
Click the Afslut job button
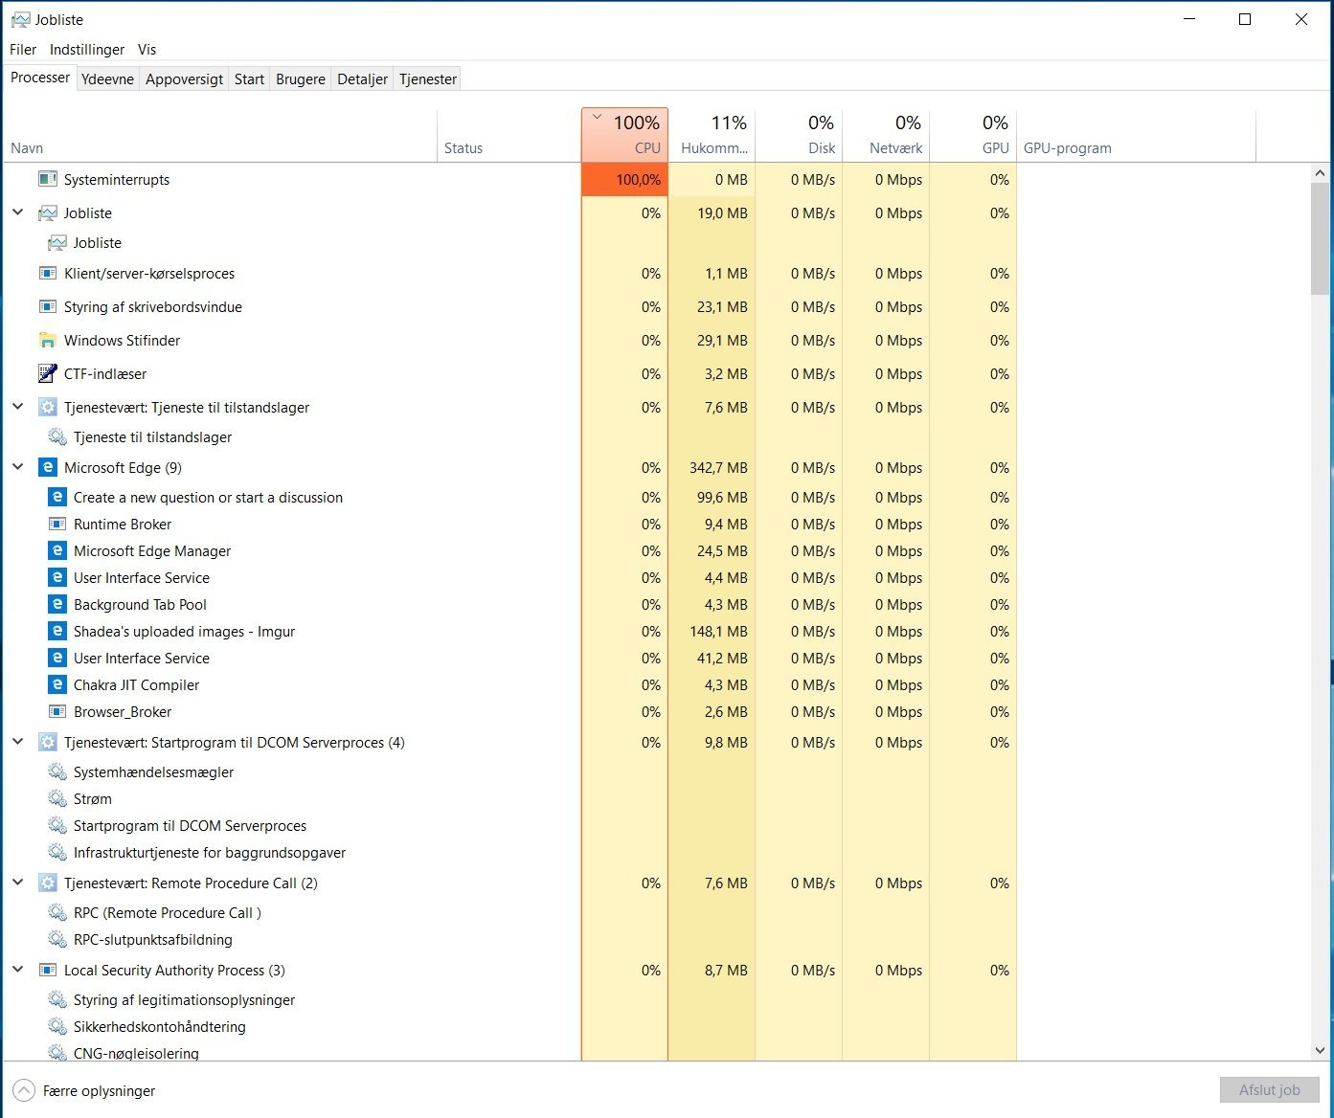coord(1269,1089)
